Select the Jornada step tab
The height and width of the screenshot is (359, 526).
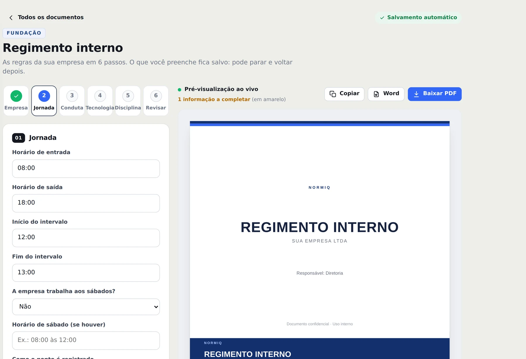pyautogui.click(x=44, y=101)
